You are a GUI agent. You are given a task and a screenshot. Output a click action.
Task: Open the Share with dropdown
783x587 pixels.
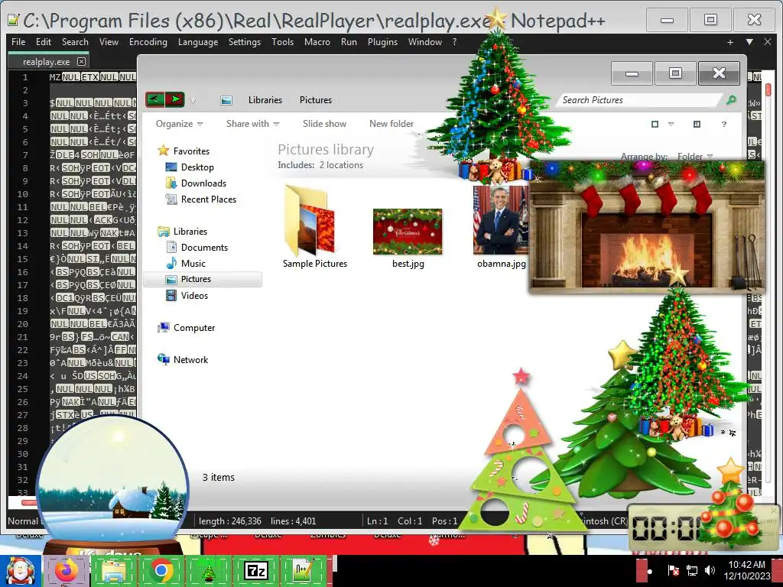click(x=252, y=124)
